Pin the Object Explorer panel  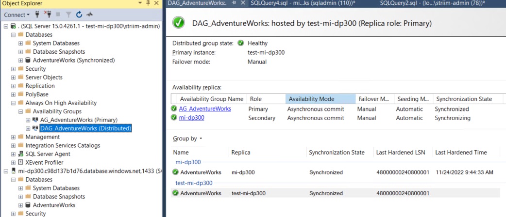click(148, 3)
